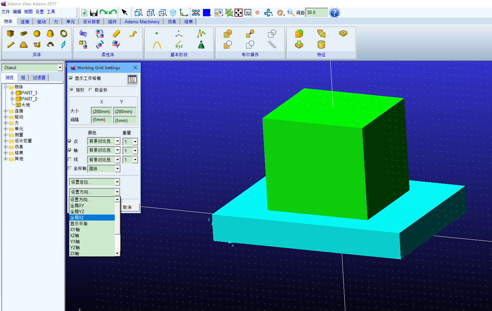The image size is (492, 311).
Task: Click the solid blue background color swatch
Action: point(207,13)
